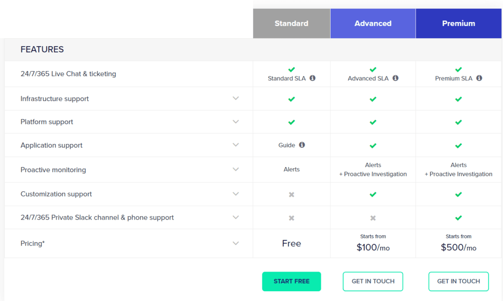This screenshot has height=301, width=503.
Task: Click the Free pricing cell under Standard
Action: 291,243
